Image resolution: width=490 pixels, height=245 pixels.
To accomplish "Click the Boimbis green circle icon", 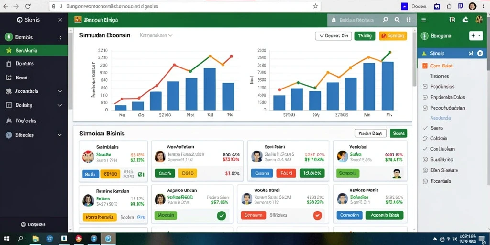I will coord(9,37).
